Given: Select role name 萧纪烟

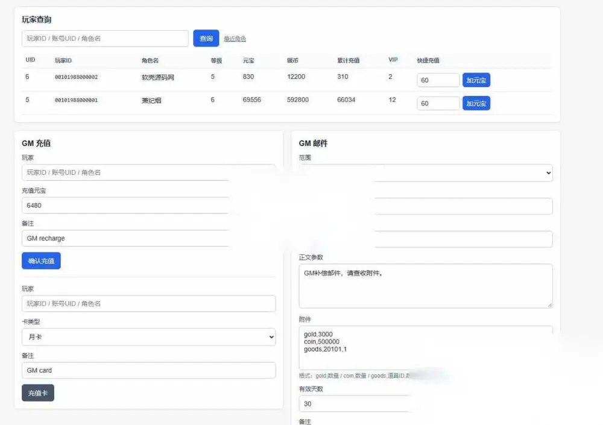Looking at the screenshot, I should (151, 101).
